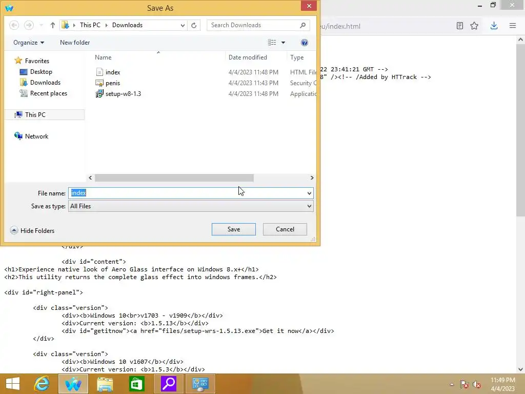Screen dimensions: 525x394
Task: Close the Save As dialog
Action: [x=309, y=6]
